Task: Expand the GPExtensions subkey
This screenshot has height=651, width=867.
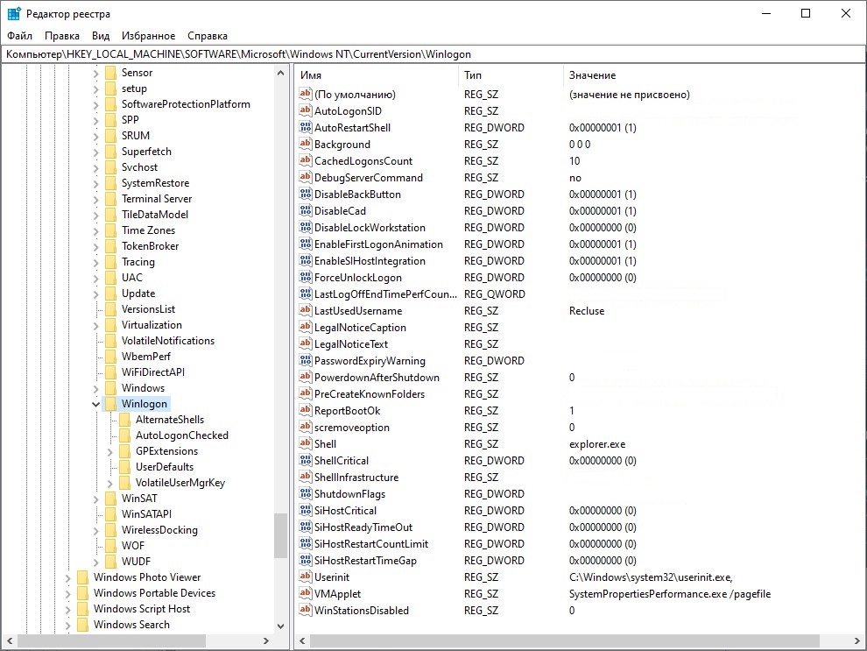Action: tap(109, 451)
